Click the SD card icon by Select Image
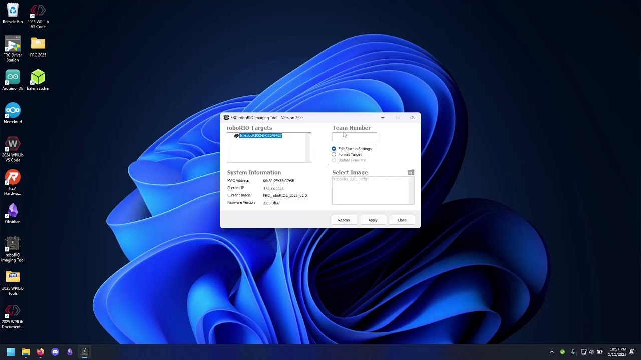641x360 pixels. tap(411, 173)
